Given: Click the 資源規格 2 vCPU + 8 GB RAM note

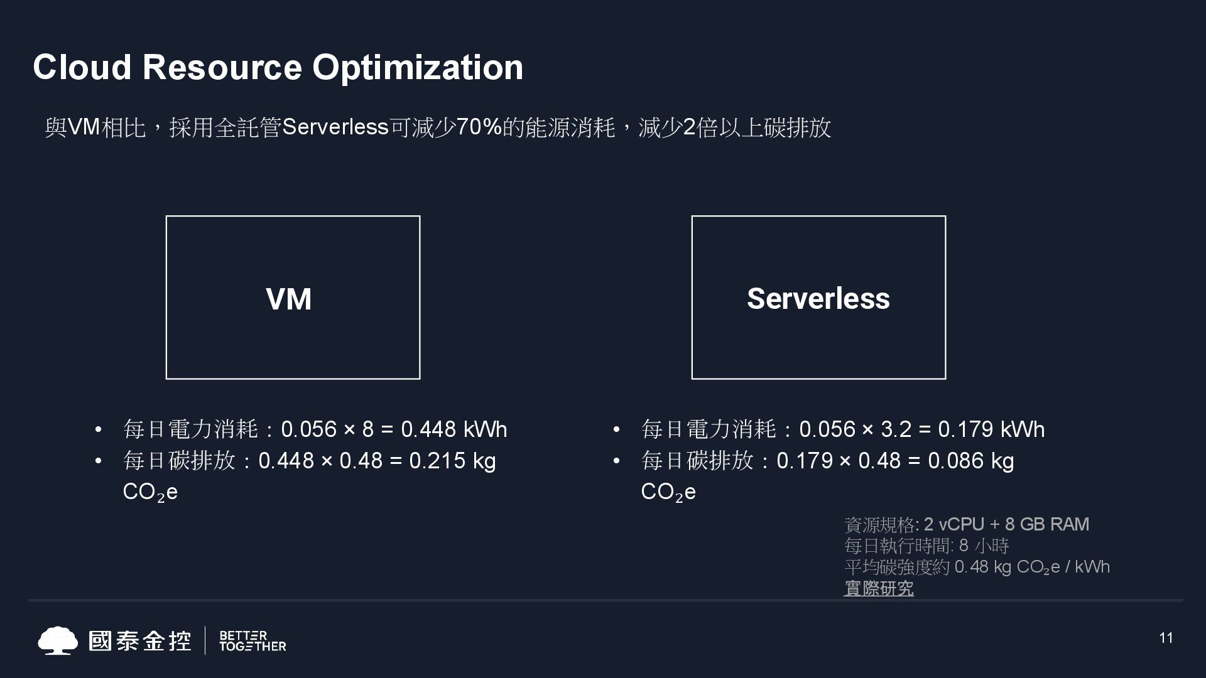Looking at the screenshot, I should click(967, 524).
